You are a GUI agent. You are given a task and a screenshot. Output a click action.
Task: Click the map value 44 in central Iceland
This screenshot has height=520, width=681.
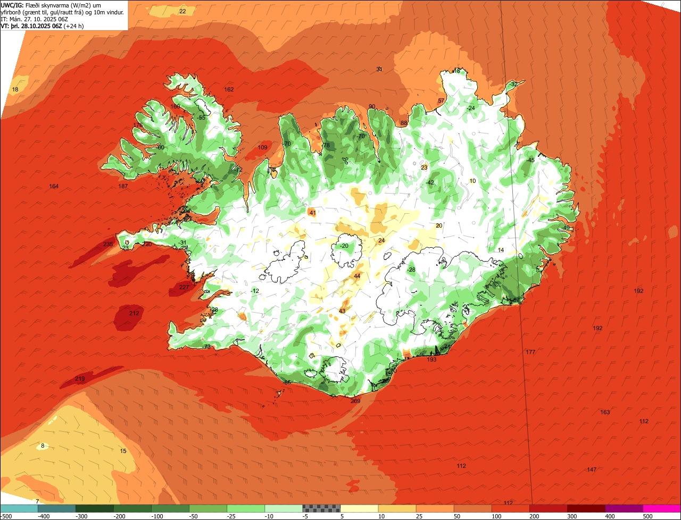(357, 276)
